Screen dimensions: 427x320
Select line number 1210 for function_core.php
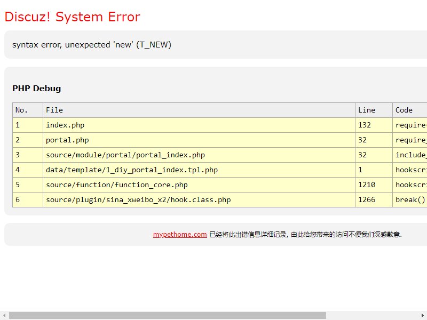click(x=367, y=185)
